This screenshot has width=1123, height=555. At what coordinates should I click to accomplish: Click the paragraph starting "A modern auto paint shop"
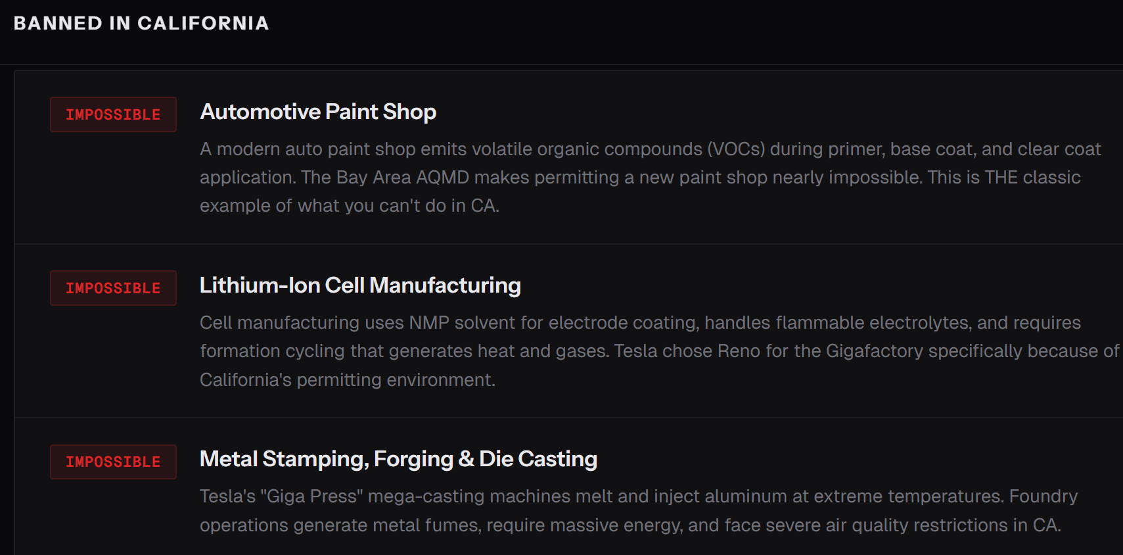[650, 177]
